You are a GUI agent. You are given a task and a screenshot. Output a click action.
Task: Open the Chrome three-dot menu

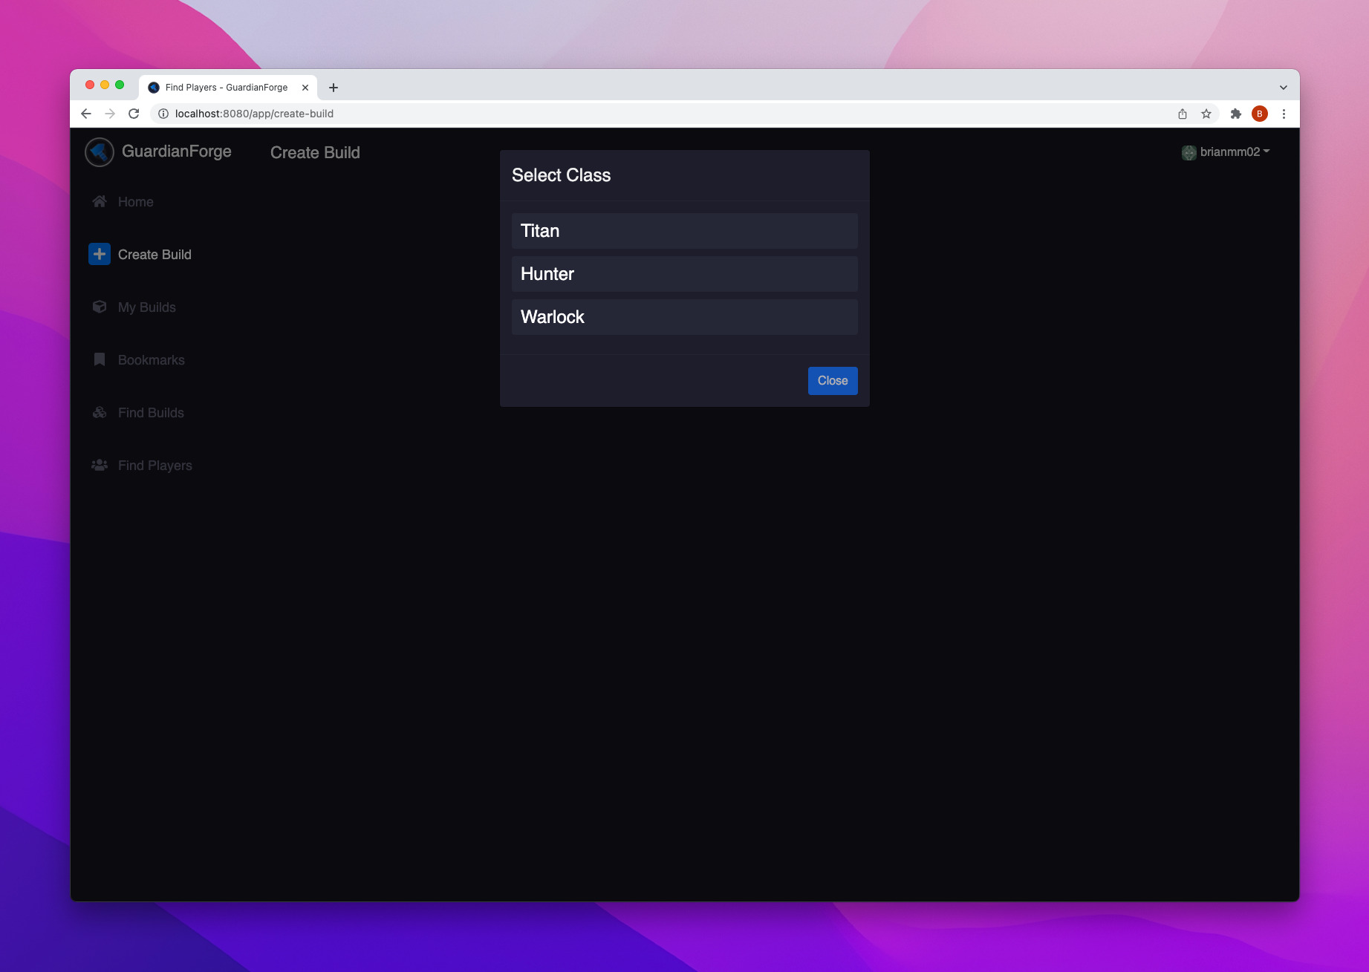tap(1284, 114)
